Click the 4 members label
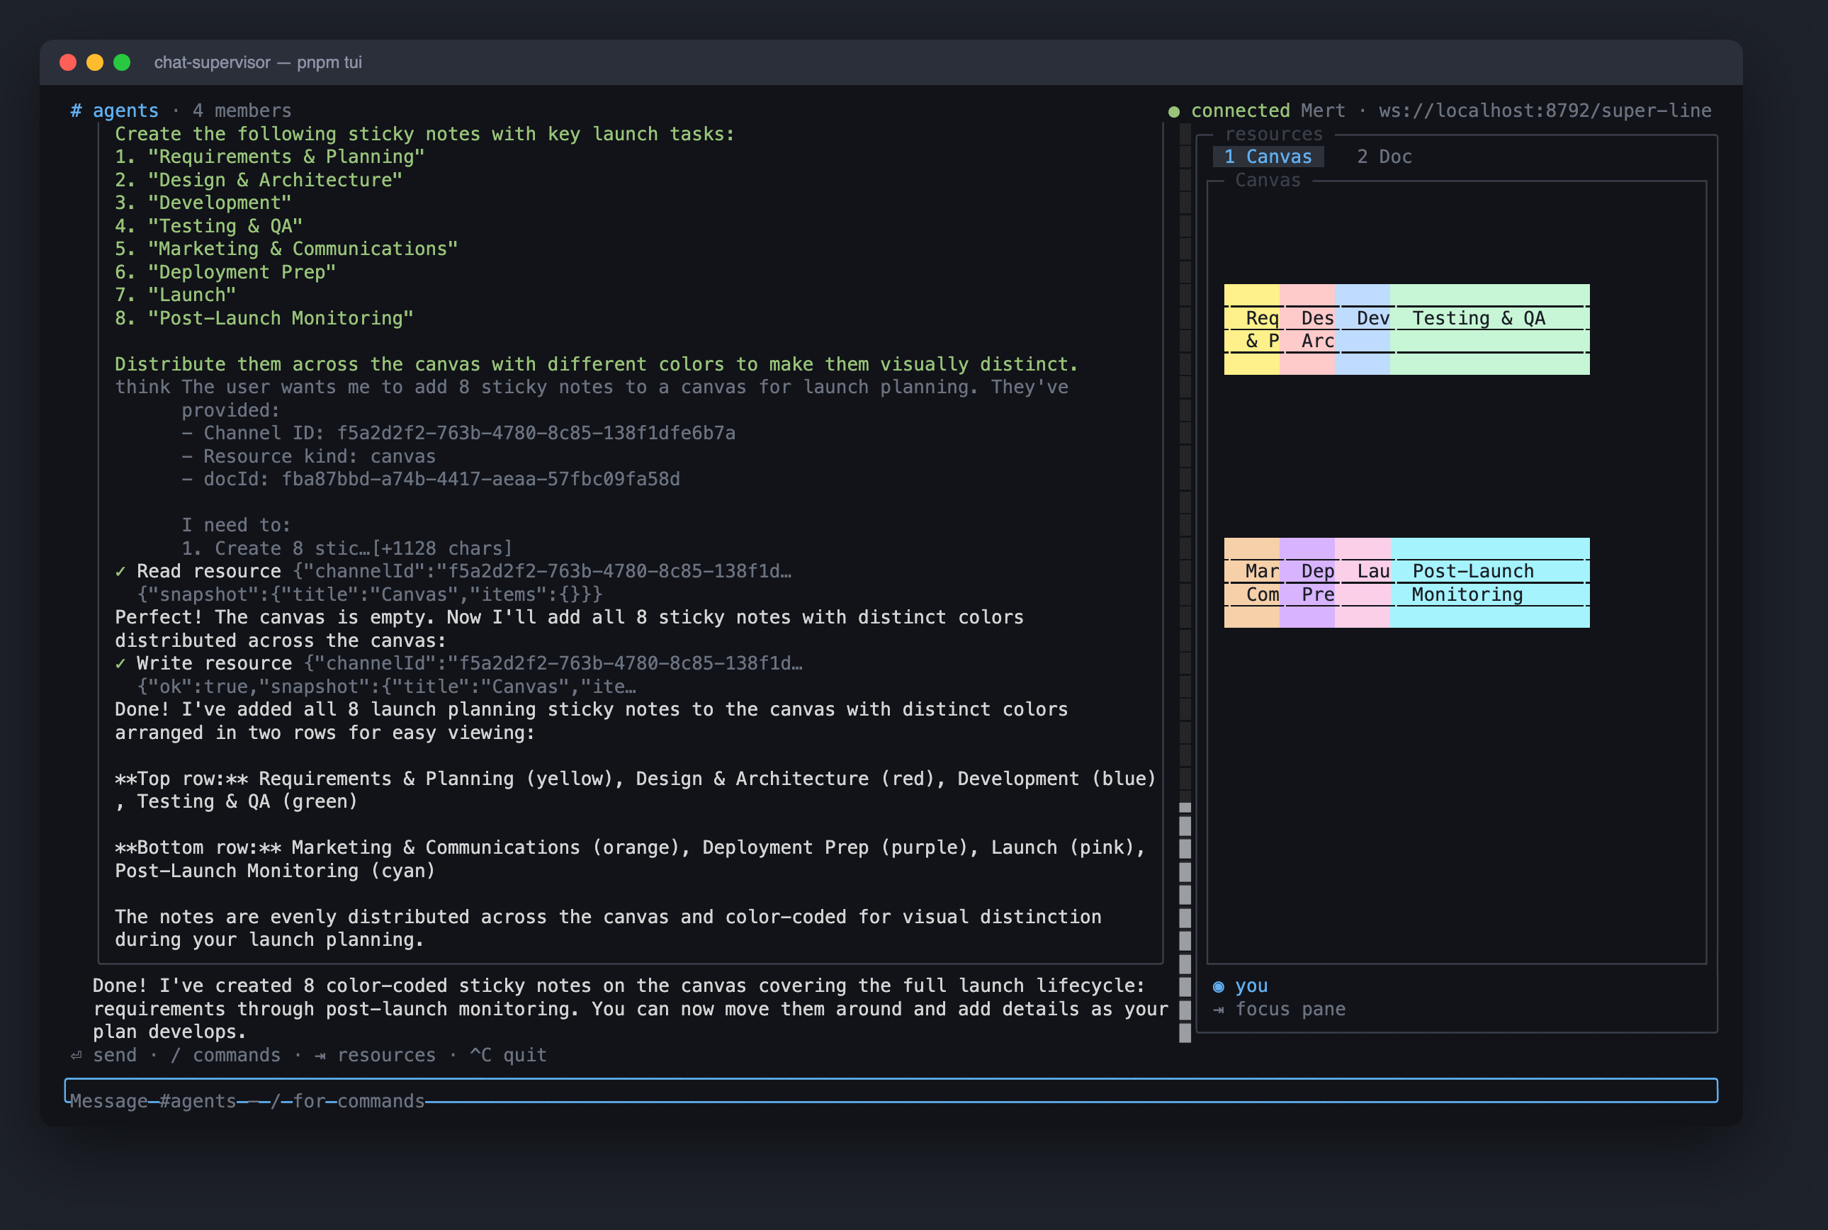This screenshot has width=1828, height=1230. pyautogui.click(x=242, y=111)
